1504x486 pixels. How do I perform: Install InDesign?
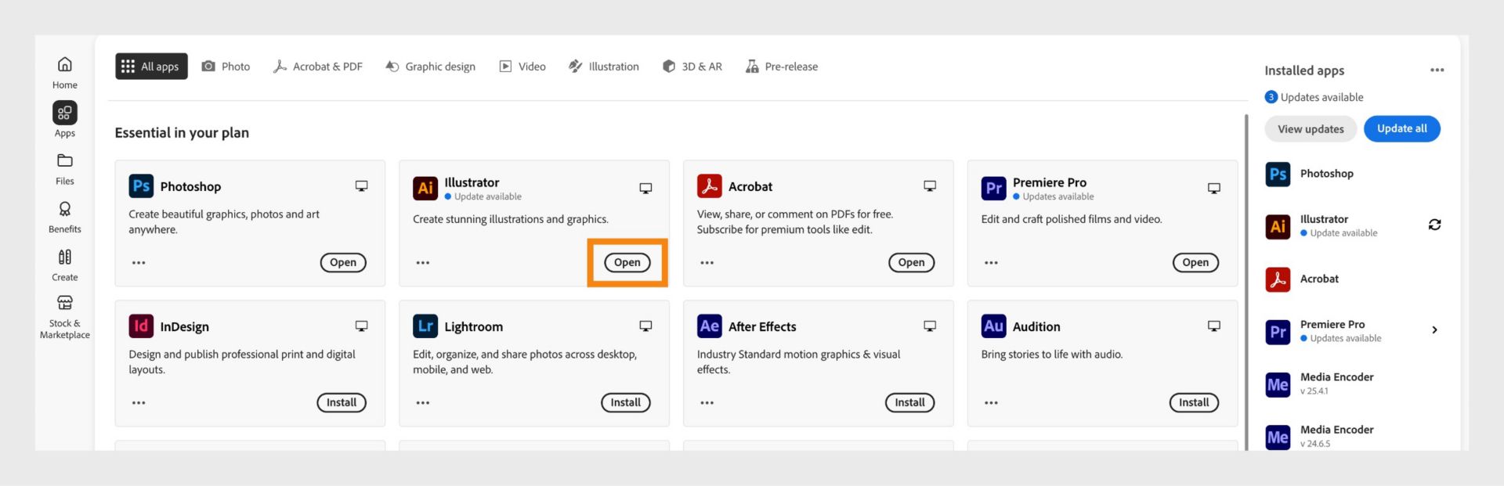[x=341, y=403]
